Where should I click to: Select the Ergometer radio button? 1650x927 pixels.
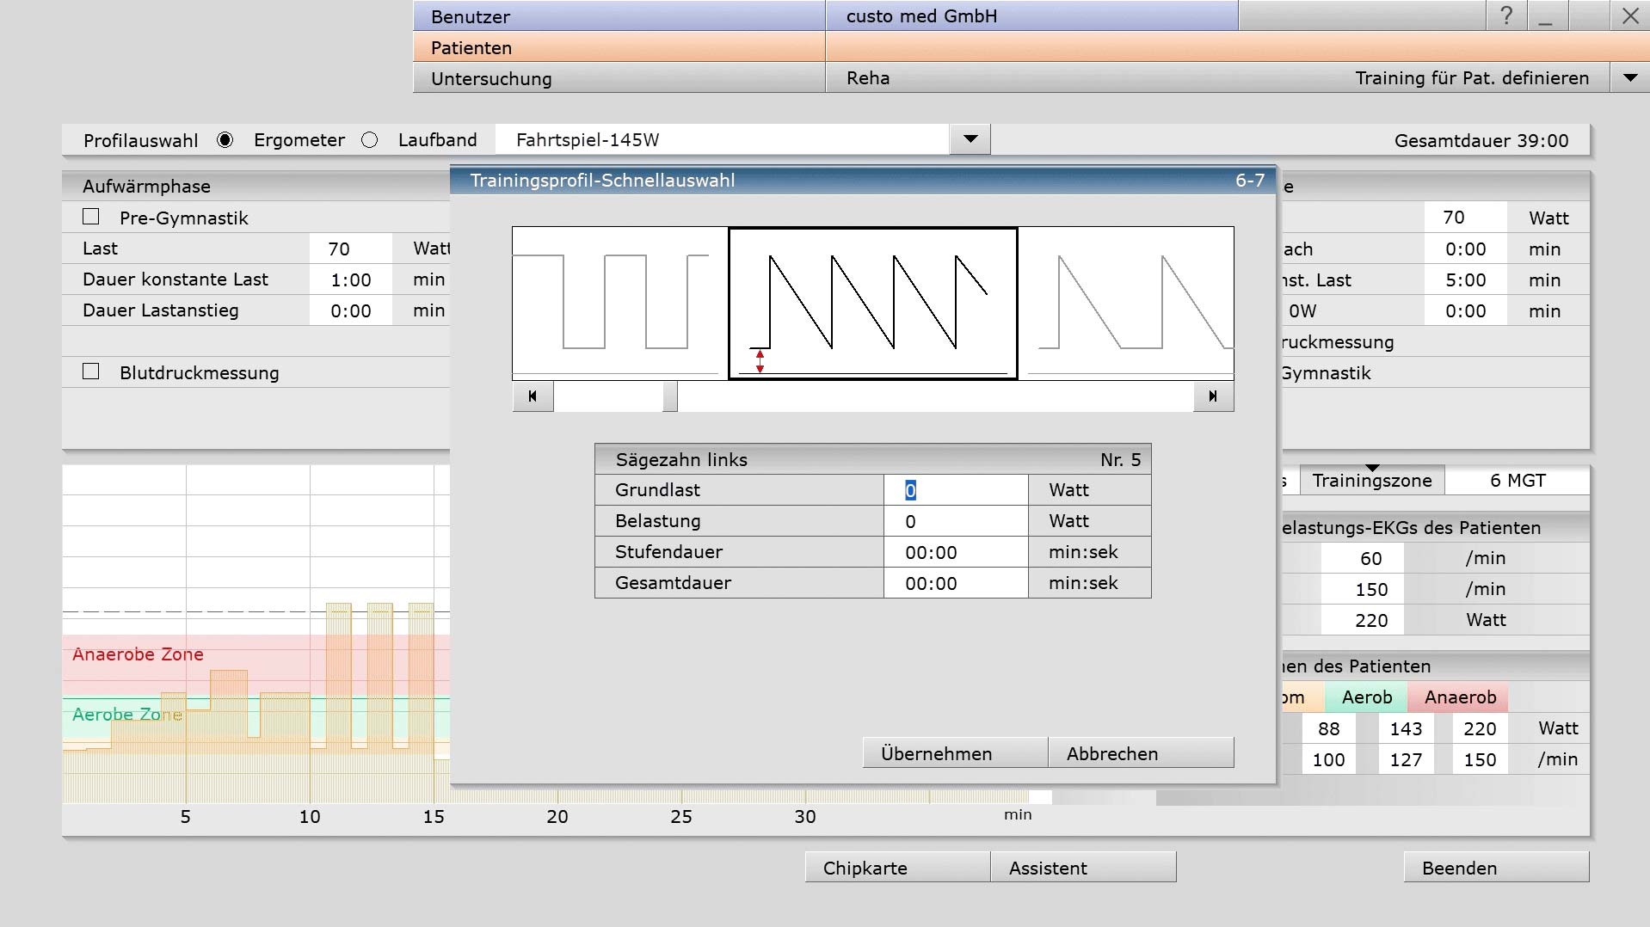(225, 140)
